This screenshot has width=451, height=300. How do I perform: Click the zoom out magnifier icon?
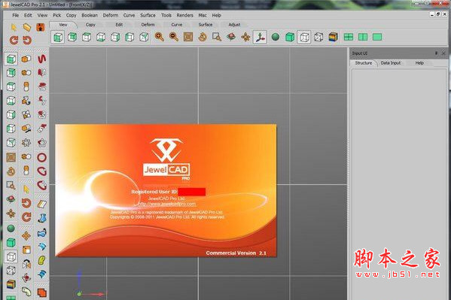(174, 37)
